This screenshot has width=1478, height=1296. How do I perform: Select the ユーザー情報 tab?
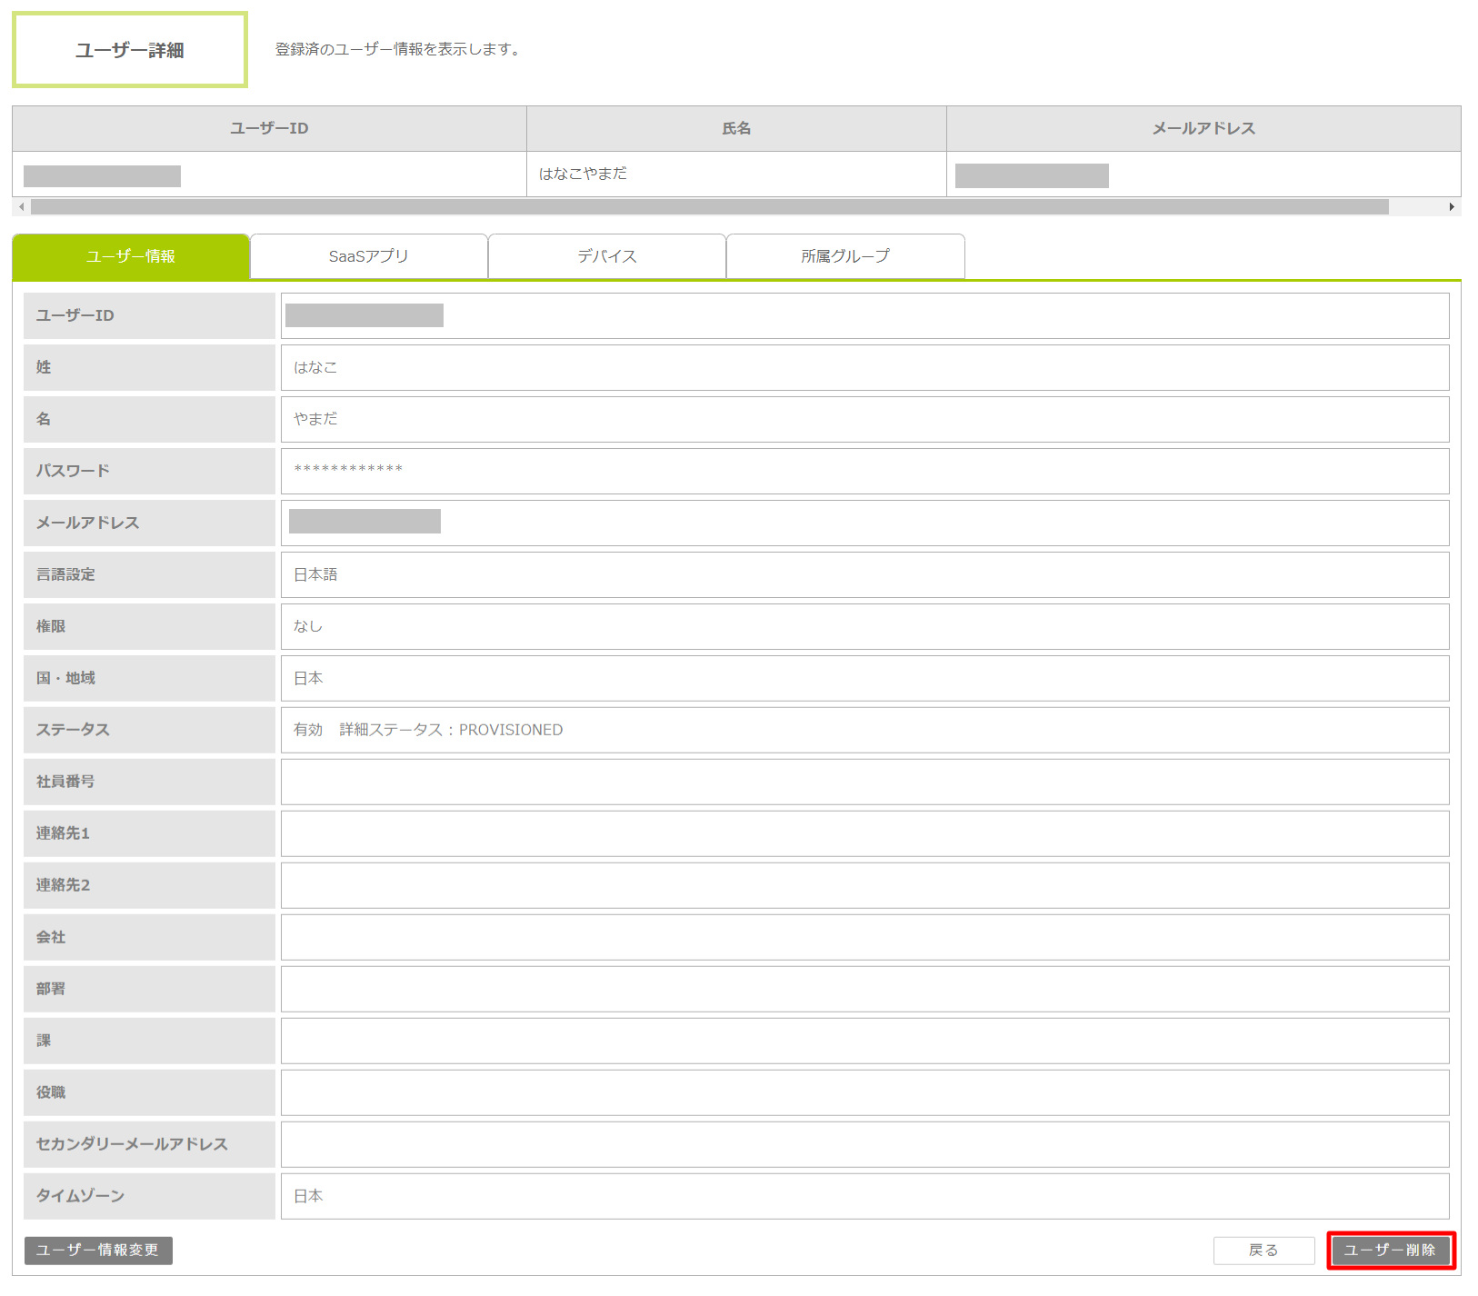coord(131,256)
